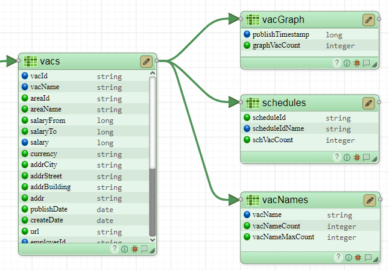The width and height of the screenshot is (389, 270).
Task: Click the table grid icon beside vacs title
Action: (x=30, y=61)
